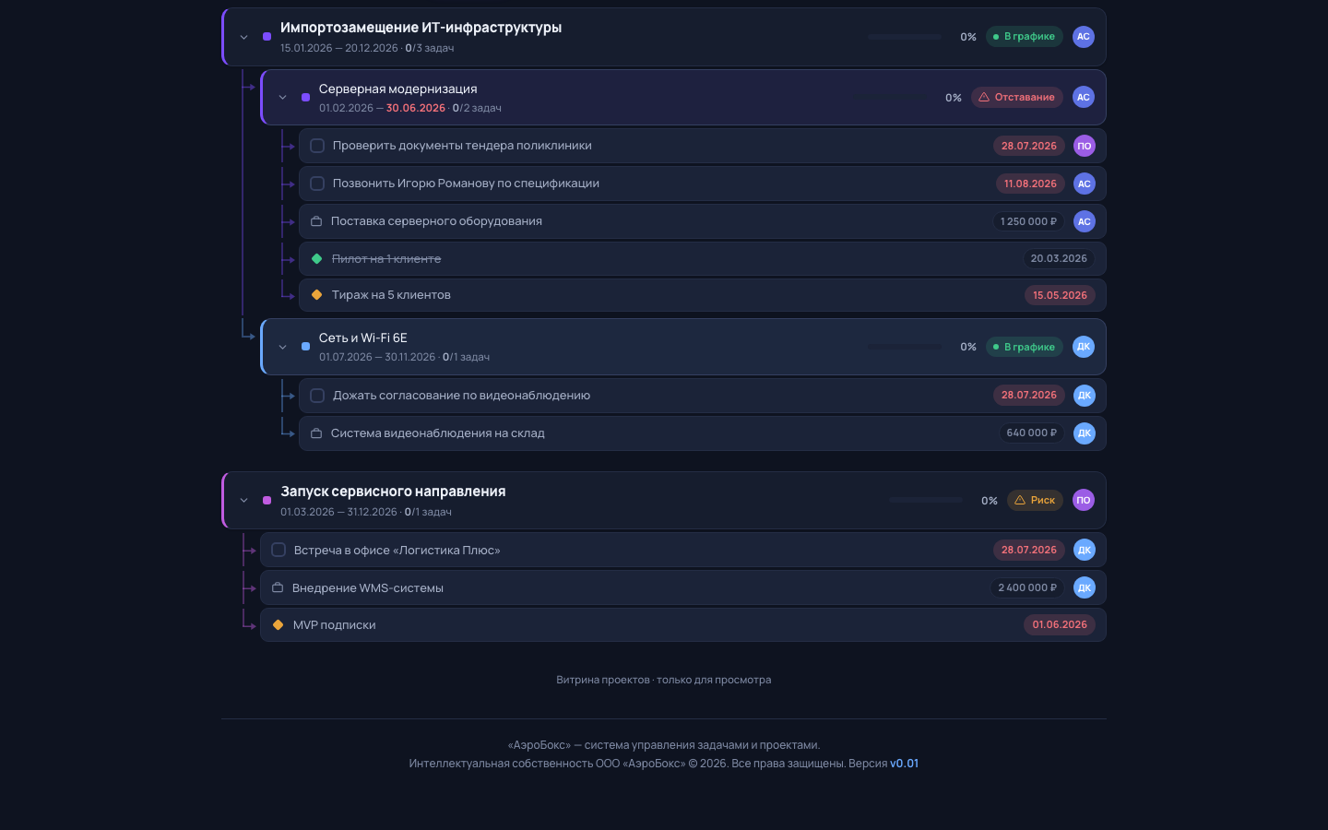This screenshot has width=1328, height=830.
Task: Select Пилот на 1 клиенте milestone title
Action: pyautogui.click(x=386, y=259)
